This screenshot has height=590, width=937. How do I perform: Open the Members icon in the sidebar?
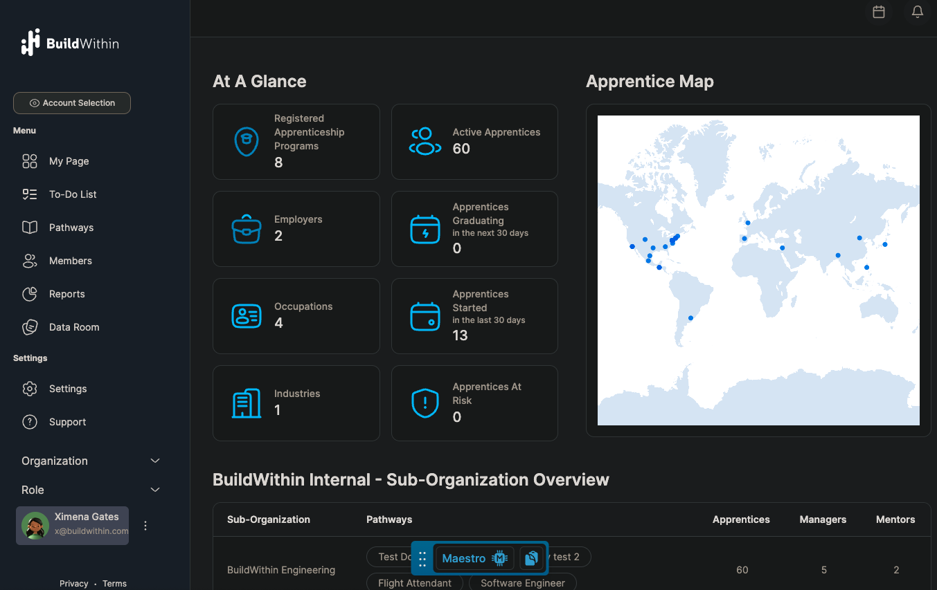click(29, 260)
